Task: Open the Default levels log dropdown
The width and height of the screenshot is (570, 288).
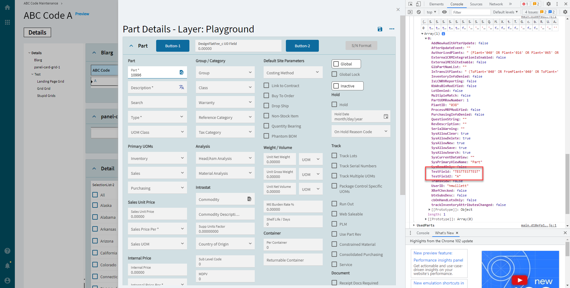Action: pyautogui.click(x=505, y=12)
